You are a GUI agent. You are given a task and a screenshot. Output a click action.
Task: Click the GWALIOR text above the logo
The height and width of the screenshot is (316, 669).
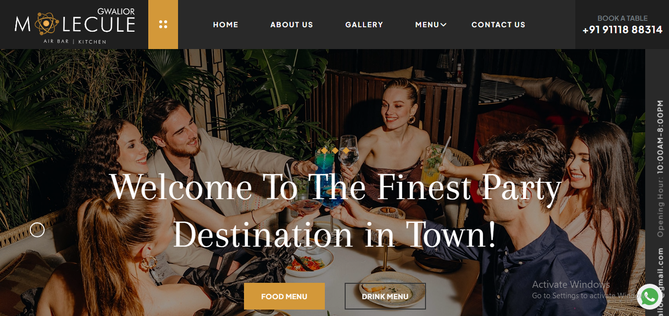click(x=116, y=11)
